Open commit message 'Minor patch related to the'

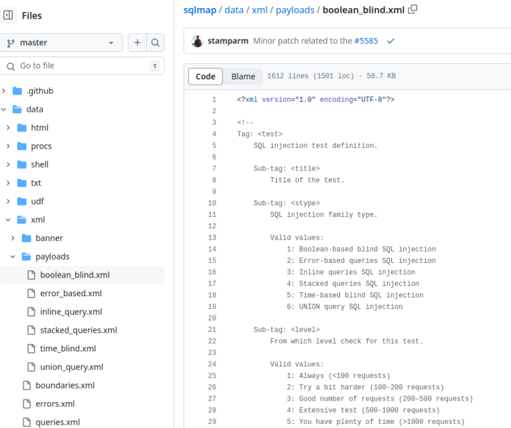303,41
